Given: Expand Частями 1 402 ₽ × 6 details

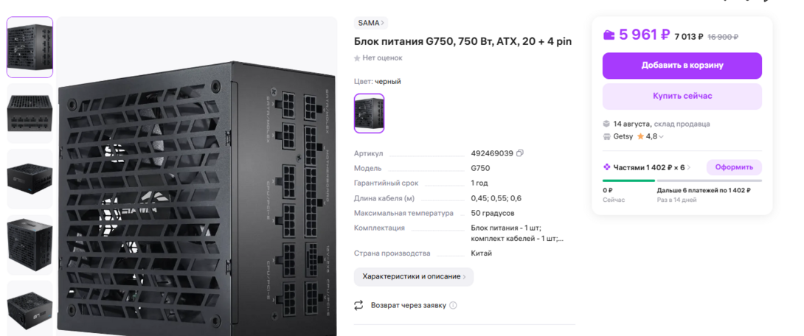Looking at the screenshot, I should click(x=647, y=167).
